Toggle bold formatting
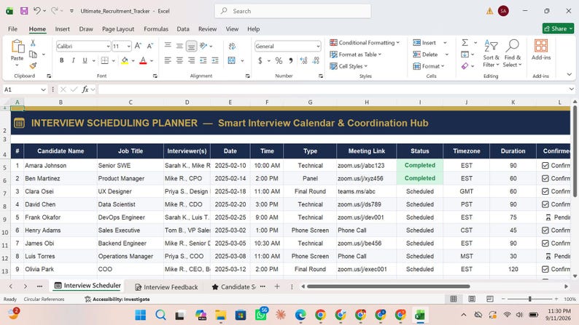Screen dimensions: 579x325 tap(62, 60)
